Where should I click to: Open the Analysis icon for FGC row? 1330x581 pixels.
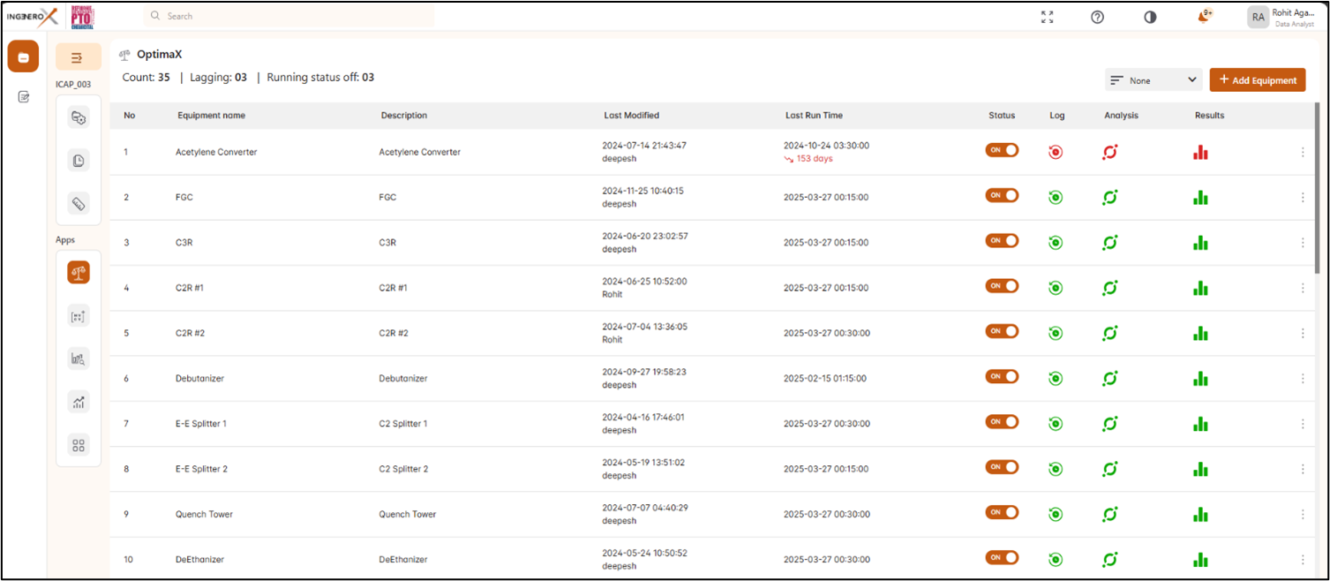tap(1109, 197)
